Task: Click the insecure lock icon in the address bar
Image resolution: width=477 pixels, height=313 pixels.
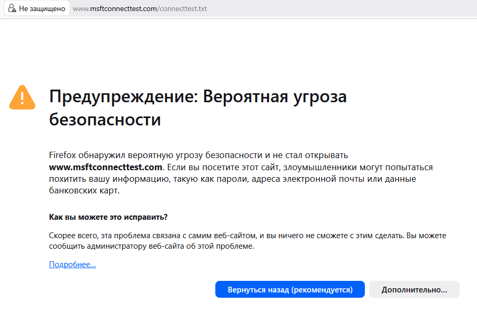Action: tap(12, 8)
